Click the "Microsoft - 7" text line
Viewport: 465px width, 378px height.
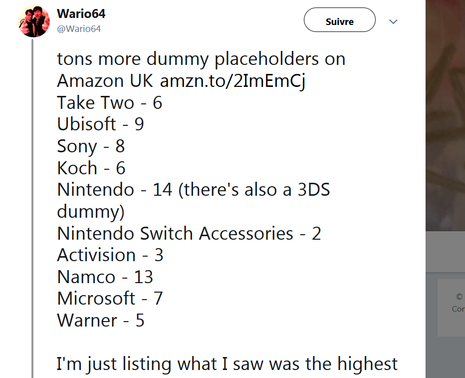click(110, 298)
